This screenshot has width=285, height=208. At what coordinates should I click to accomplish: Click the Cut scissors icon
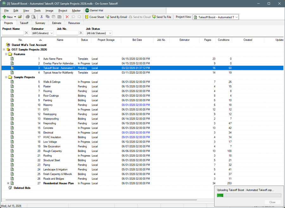pos(41,17)
